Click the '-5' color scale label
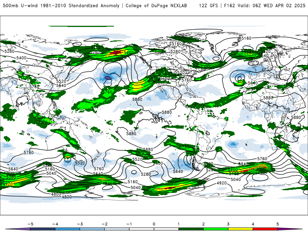 [30, 224]
